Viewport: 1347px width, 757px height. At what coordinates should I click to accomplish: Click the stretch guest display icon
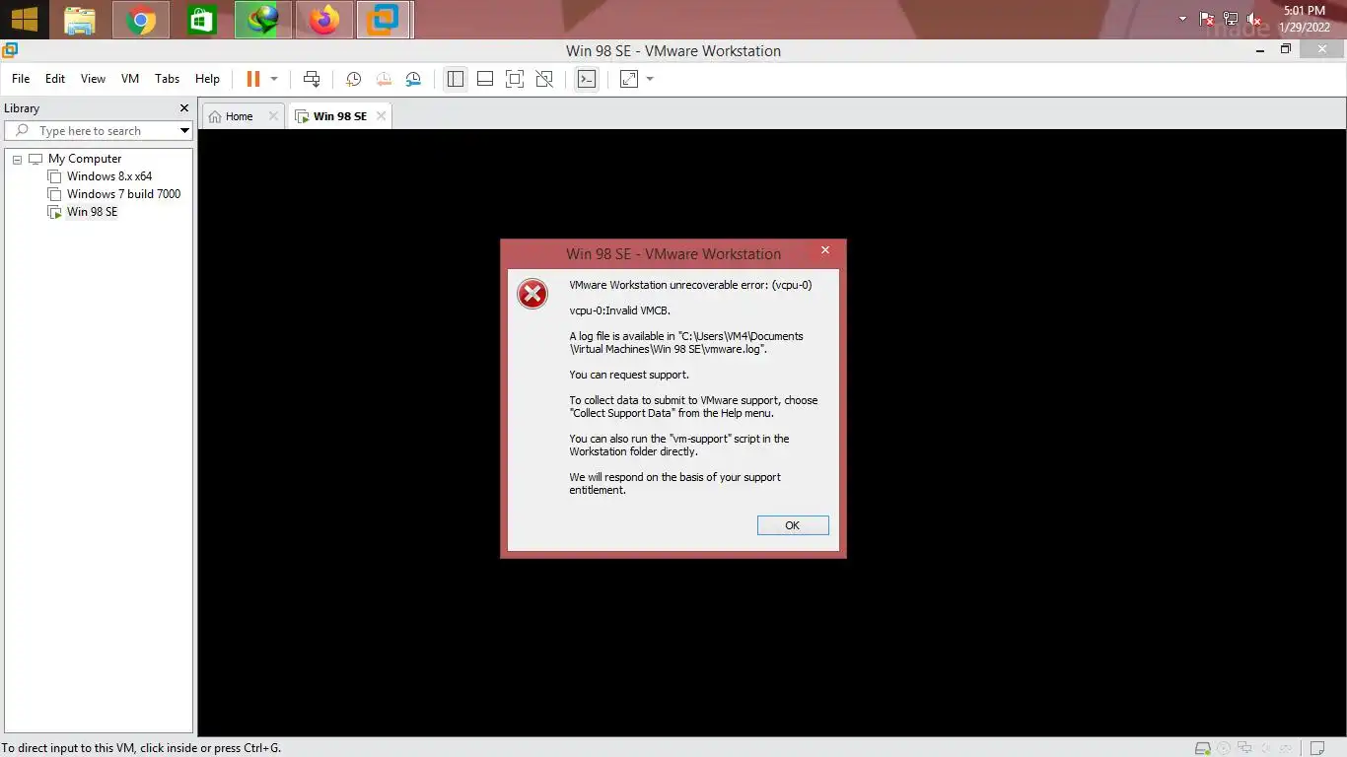coord(629,79)
